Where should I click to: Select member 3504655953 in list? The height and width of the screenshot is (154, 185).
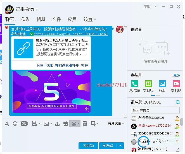coord(155,134)
